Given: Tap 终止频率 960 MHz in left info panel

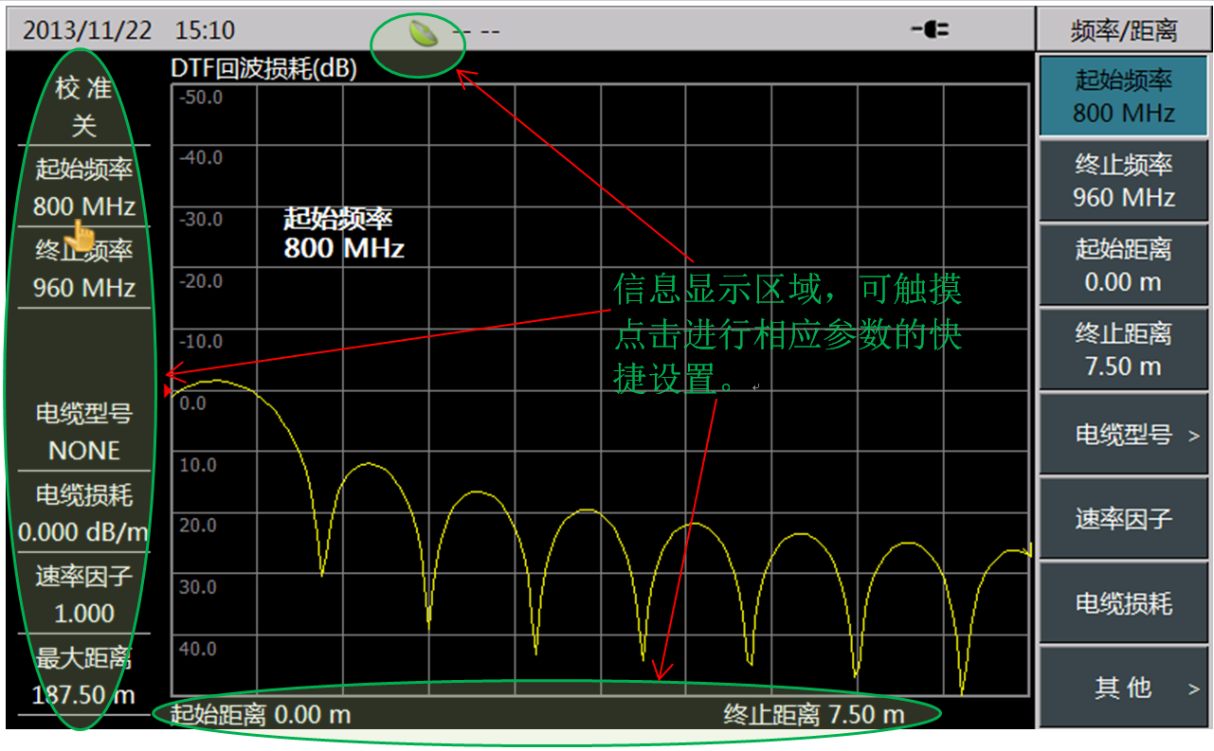Looking at the screenshot, I should 83,269.
